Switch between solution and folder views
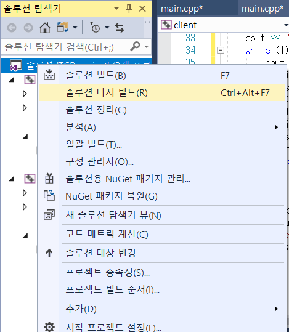The height and width of the screenshot is (332, 289). point(62,27)
